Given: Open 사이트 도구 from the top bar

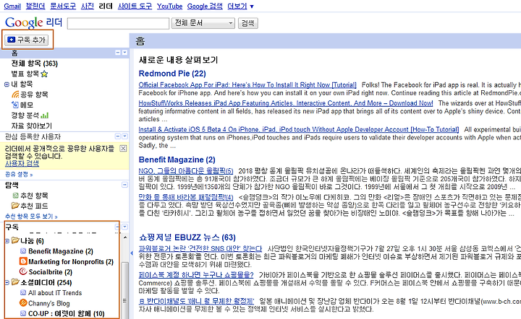Looking at the screenshot, I should [135, 6].
